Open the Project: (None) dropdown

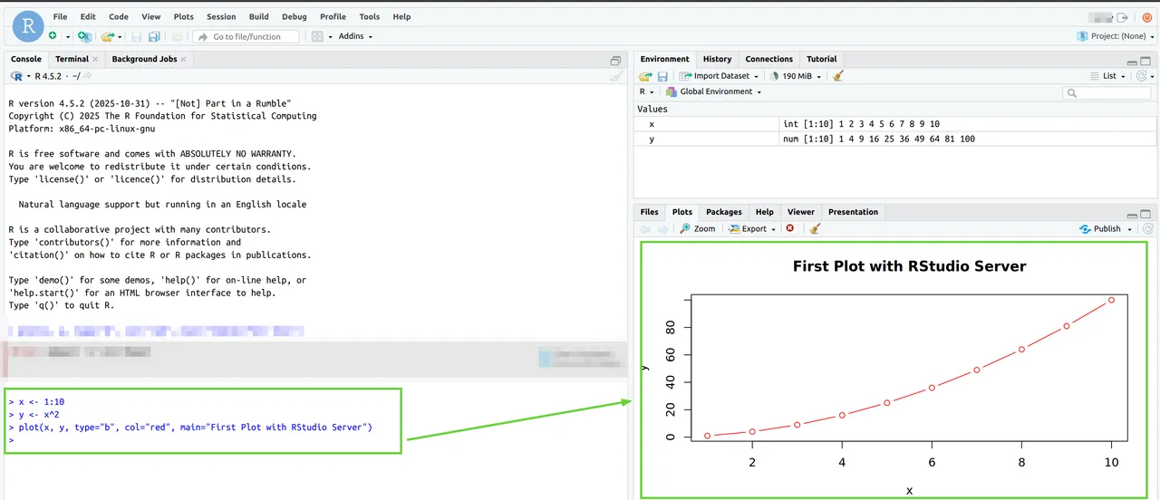pyautogui.click(x=1115, y=36)
